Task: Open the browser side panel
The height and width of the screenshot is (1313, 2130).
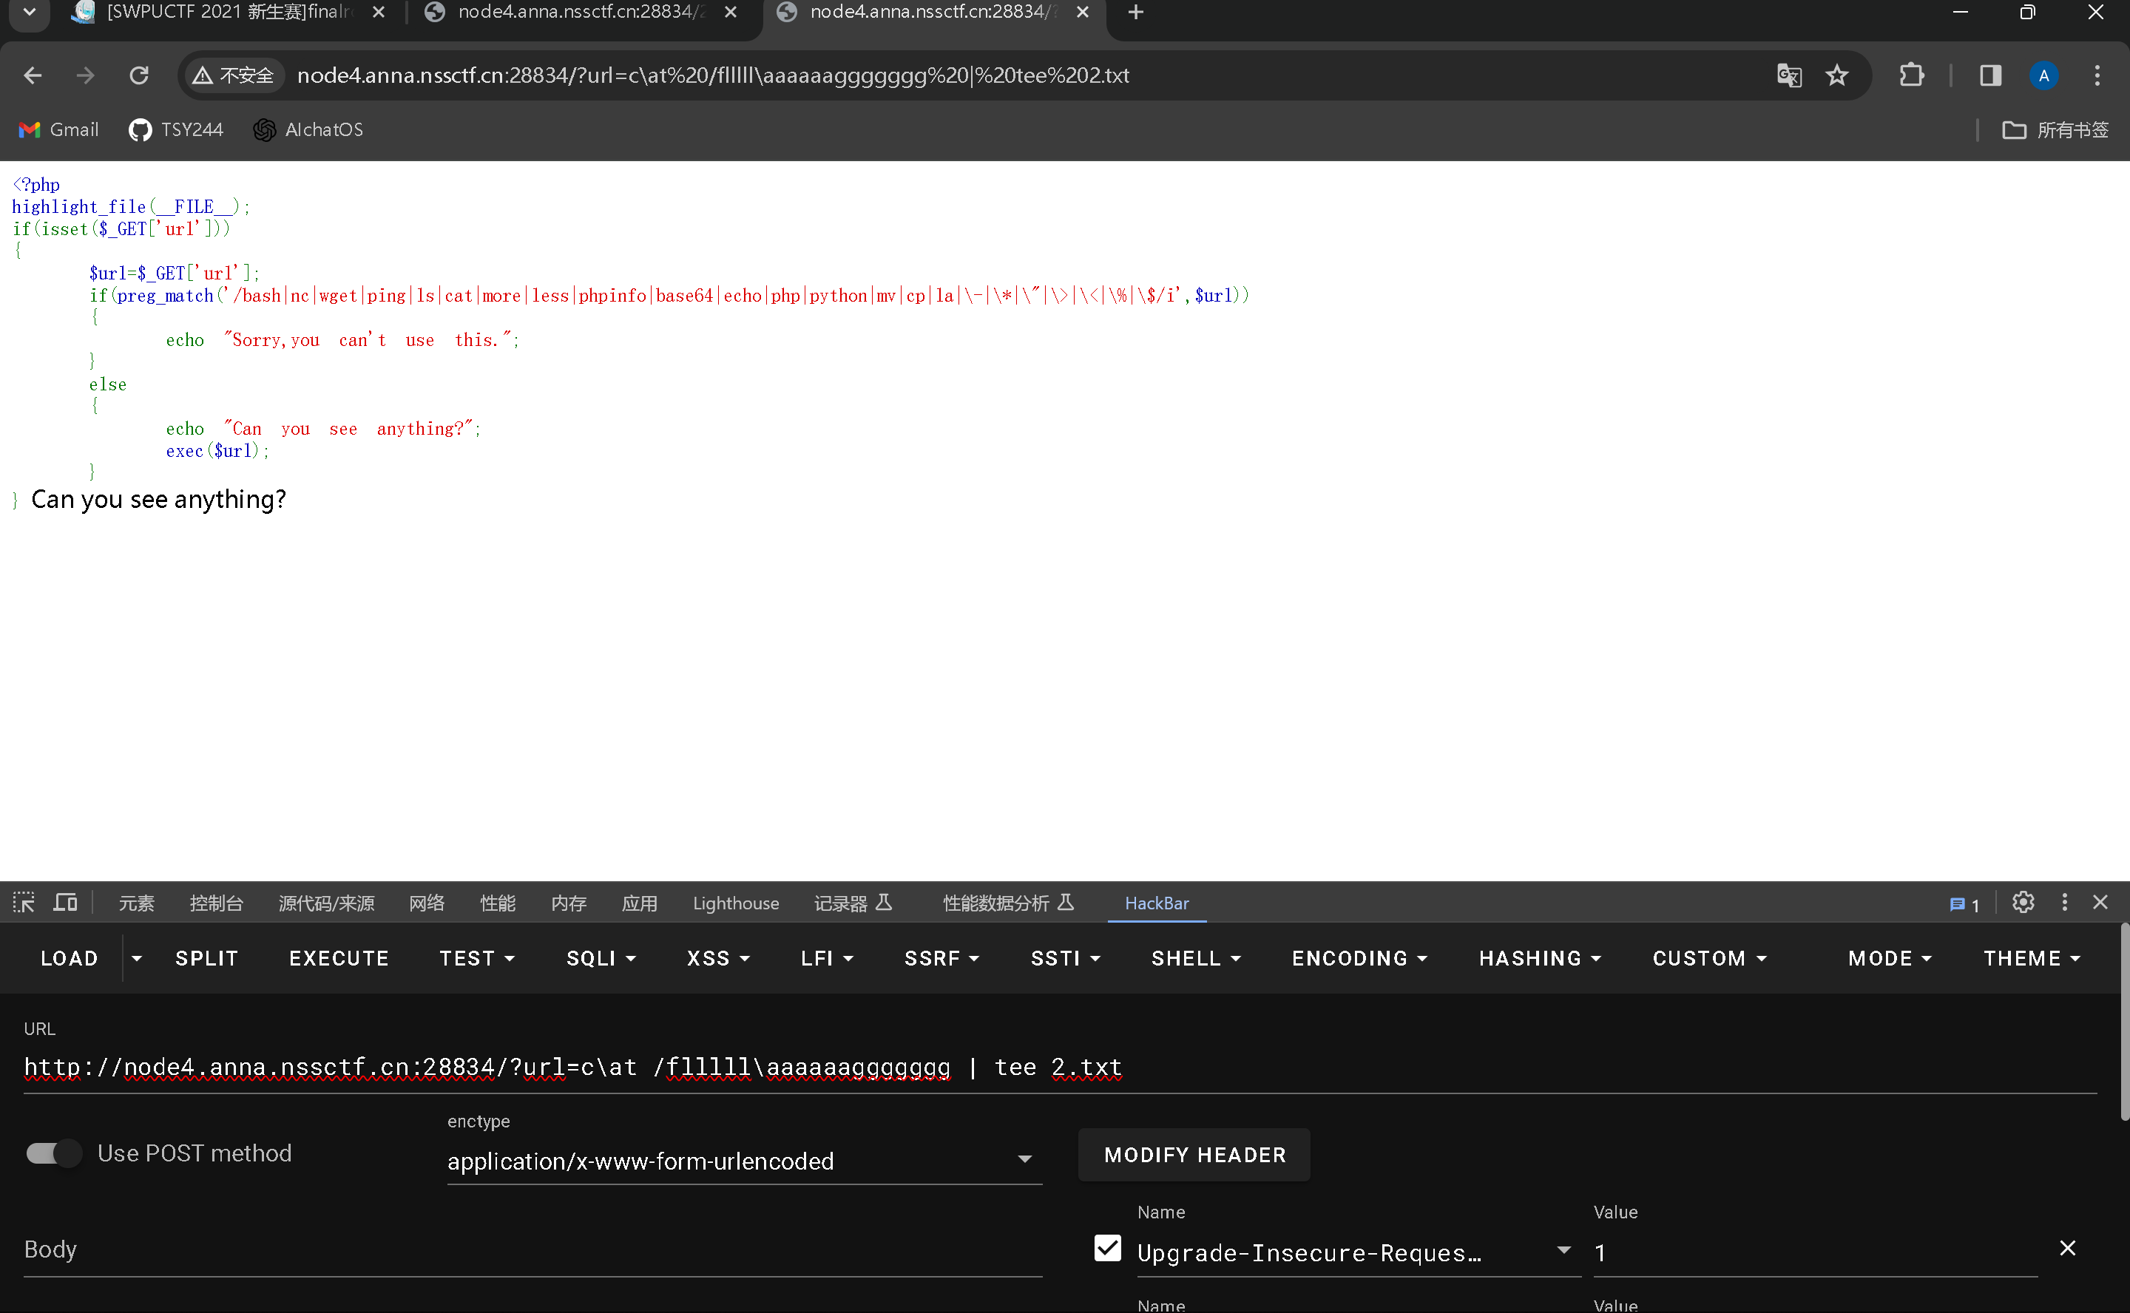Action: click(x=1990, y=75)
